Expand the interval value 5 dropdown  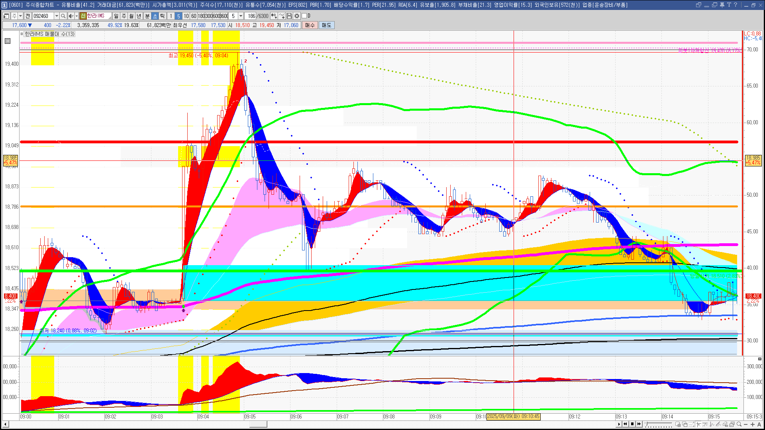click(241, 16)
